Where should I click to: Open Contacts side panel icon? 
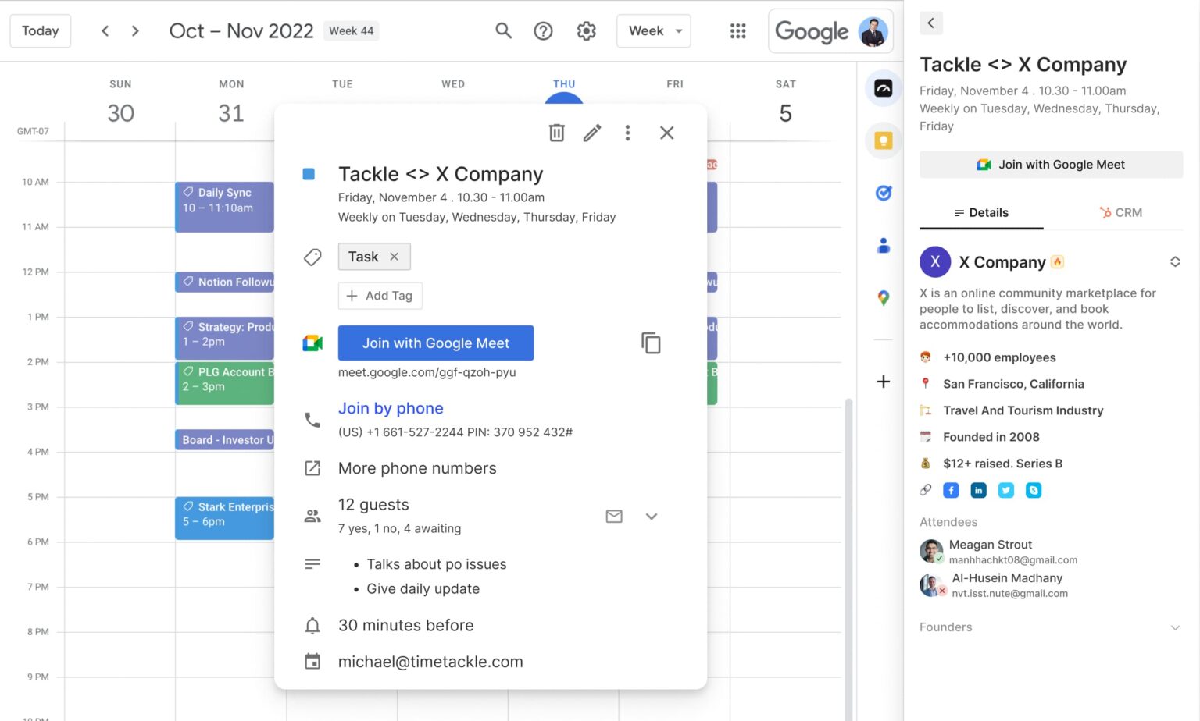click(x=884, y=245)
